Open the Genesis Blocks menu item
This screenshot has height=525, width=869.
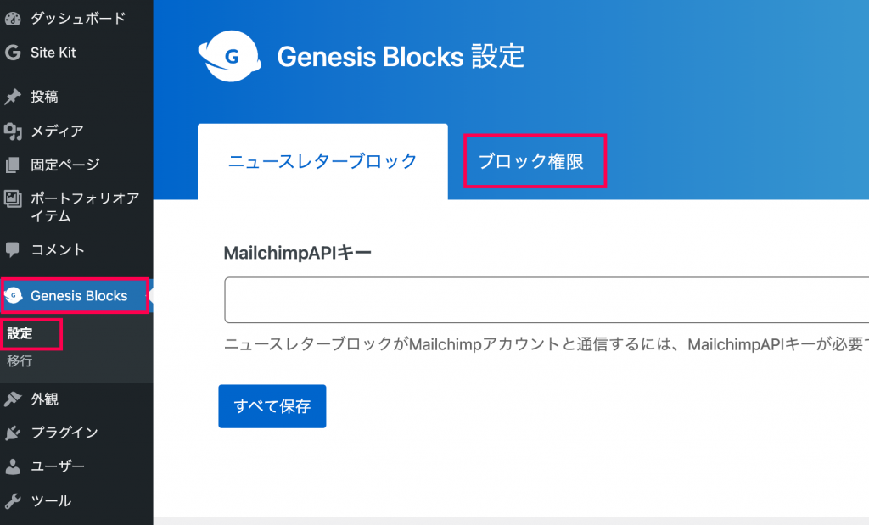coord(75,296)
